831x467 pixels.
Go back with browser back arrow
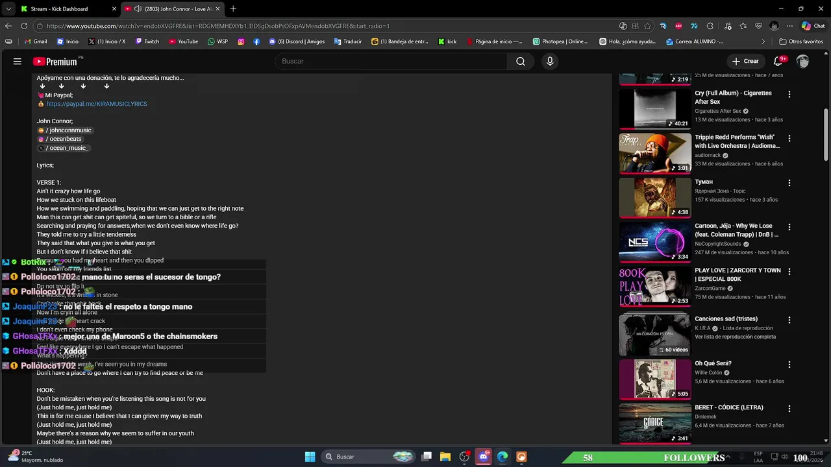(8, 26)
